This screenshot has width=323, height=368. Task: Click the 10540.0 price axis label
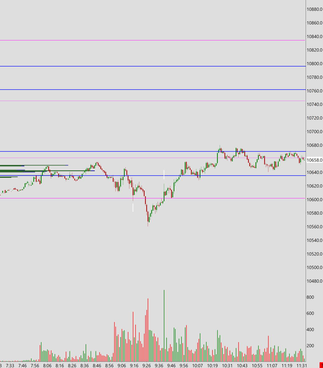tap(315, 240)
